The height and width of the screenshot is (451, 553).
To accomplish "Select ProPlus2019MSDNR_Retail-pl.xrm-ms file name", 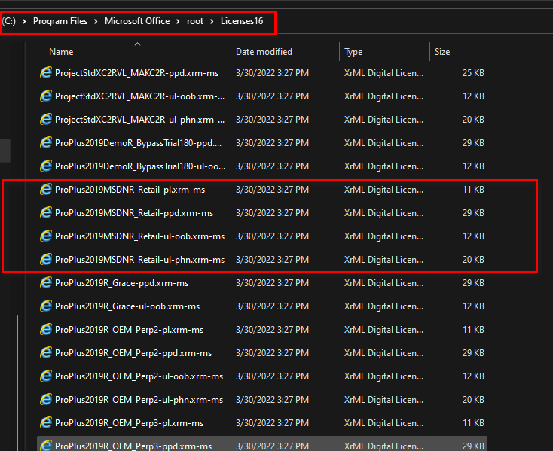I will pyautogui.click(x=130, y=190).
